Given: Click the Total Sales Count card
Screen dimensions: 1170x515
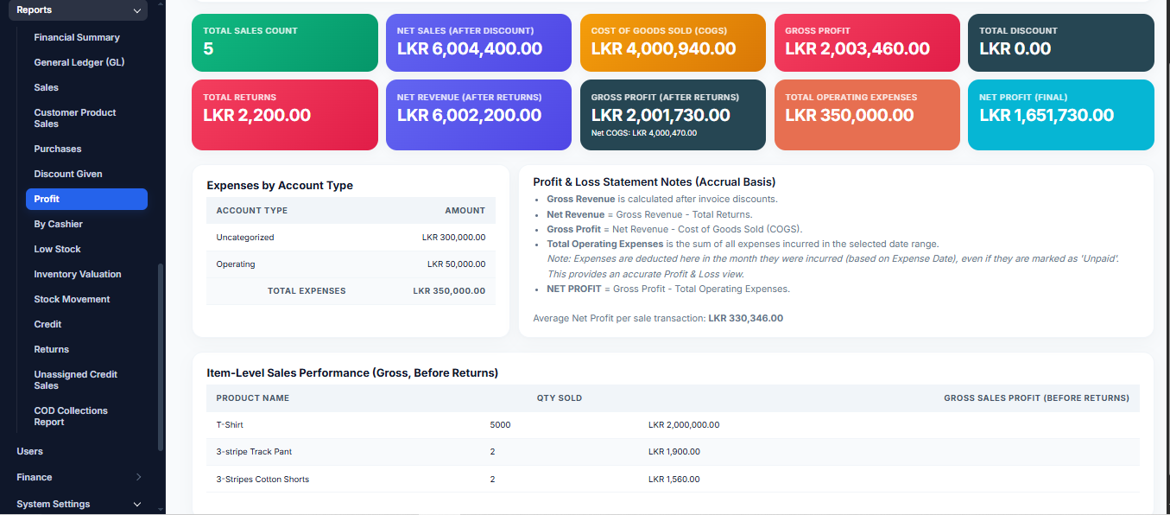Looking at the screenshot, I should pos(285,42).
